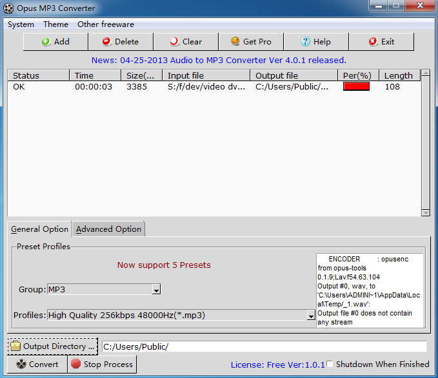Click the 3385 size cell
This screenshot has width=438, height=378.
(x=137, y=87)
